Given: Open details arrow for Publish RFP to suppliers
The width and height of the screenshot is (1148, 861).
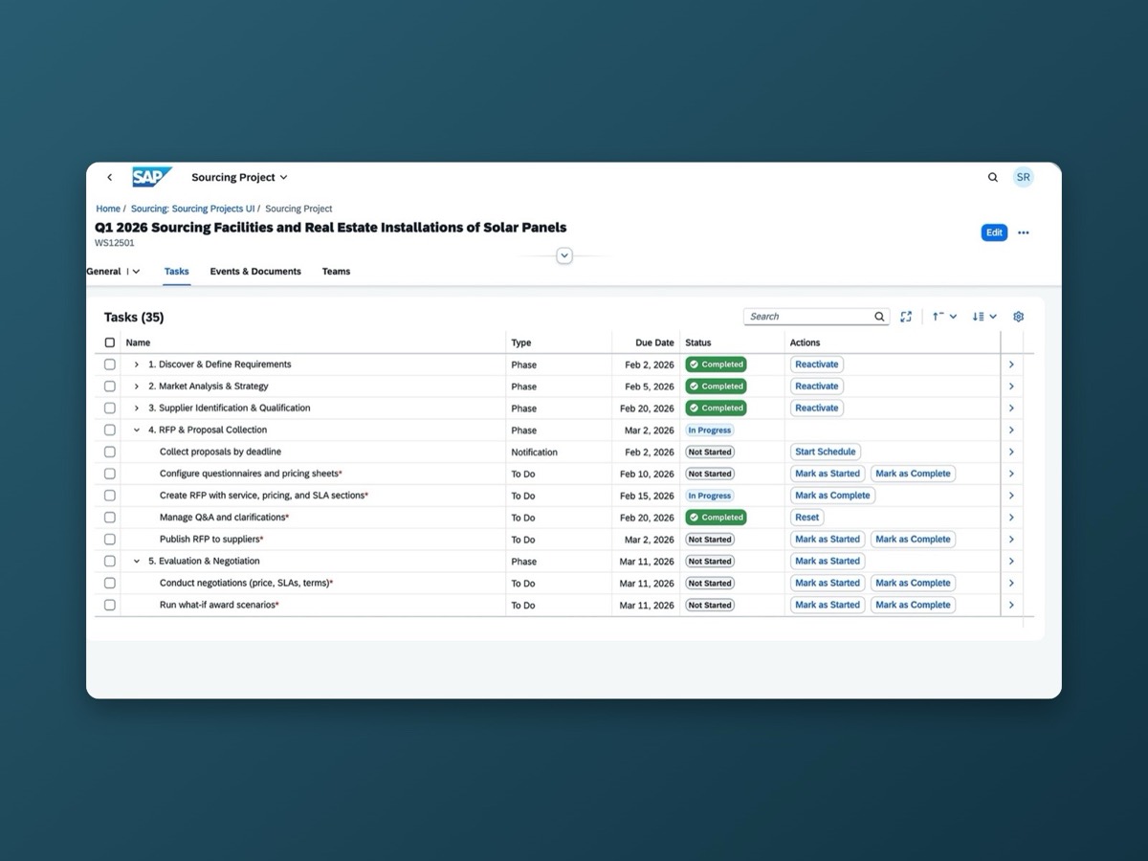Looking at the screenshot, I should pos(1011,540).
